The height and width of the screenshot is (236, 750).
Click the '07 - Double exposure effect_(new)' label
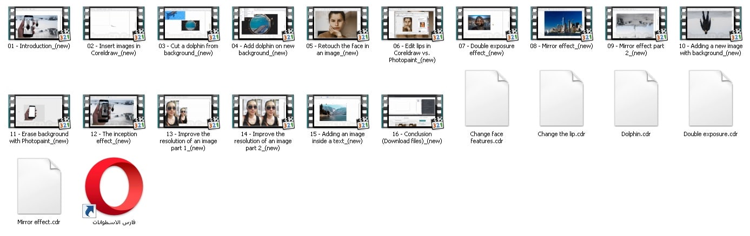487,50
